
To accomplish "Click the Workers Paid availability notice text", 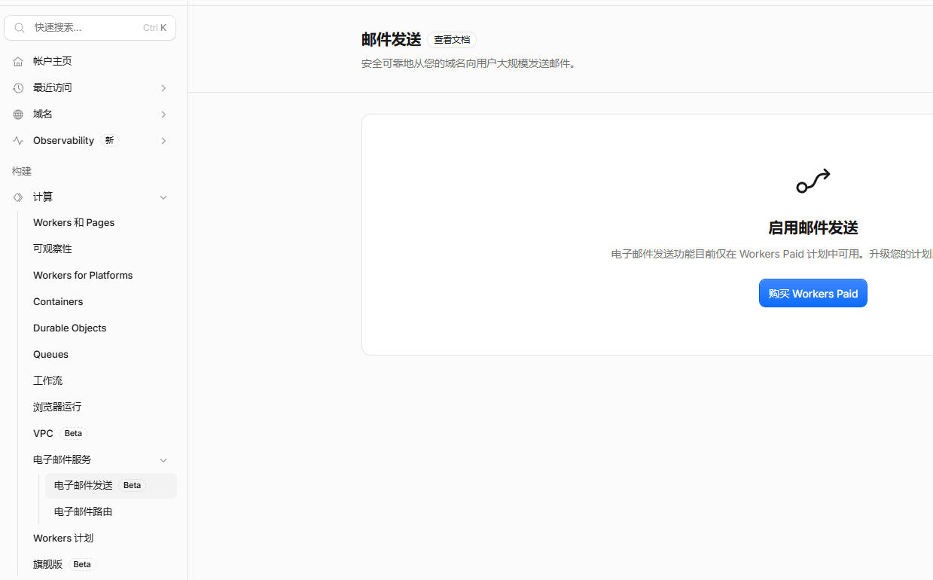I will click(x=772, y=255).
